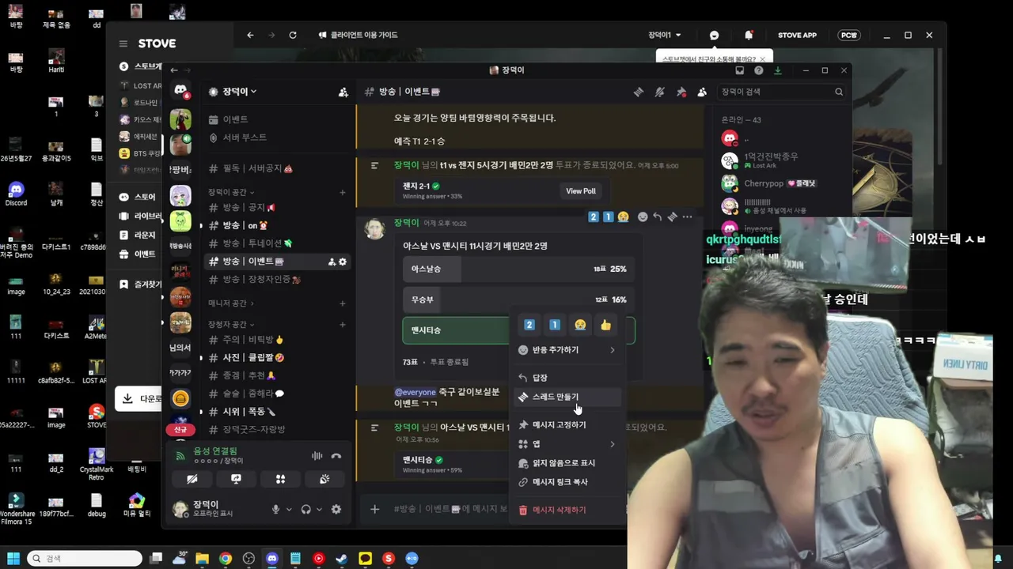The height and width of the screenshot is (569, 1013).
Task: Click invite people icon next to 장덕이 server name
Action: pyautogui.click(x=343, y=92)
